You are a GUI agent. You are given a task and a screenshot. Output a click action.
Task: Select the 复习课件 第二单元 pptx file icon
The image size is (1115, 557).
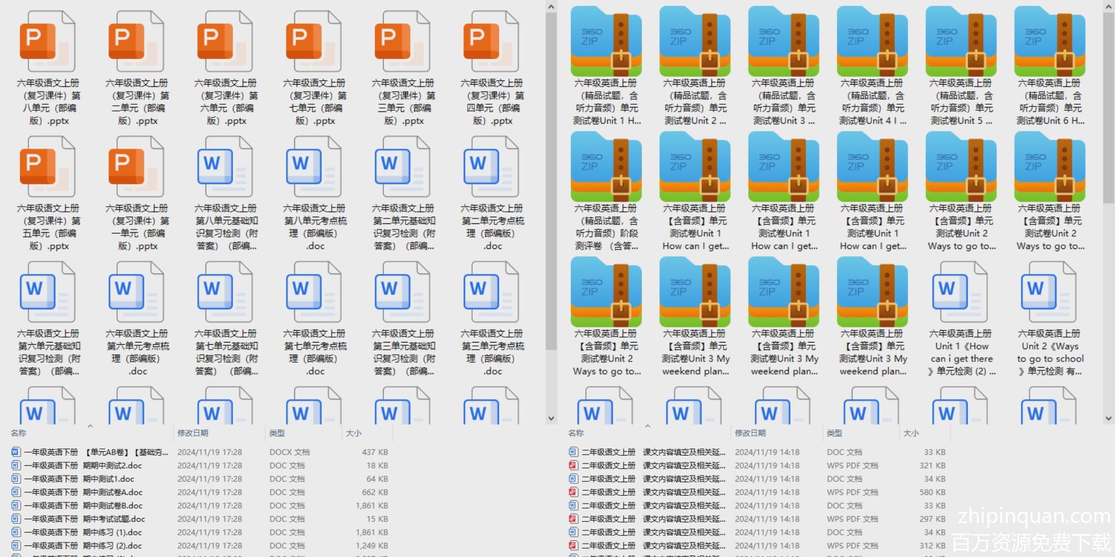tap(136, 42)
